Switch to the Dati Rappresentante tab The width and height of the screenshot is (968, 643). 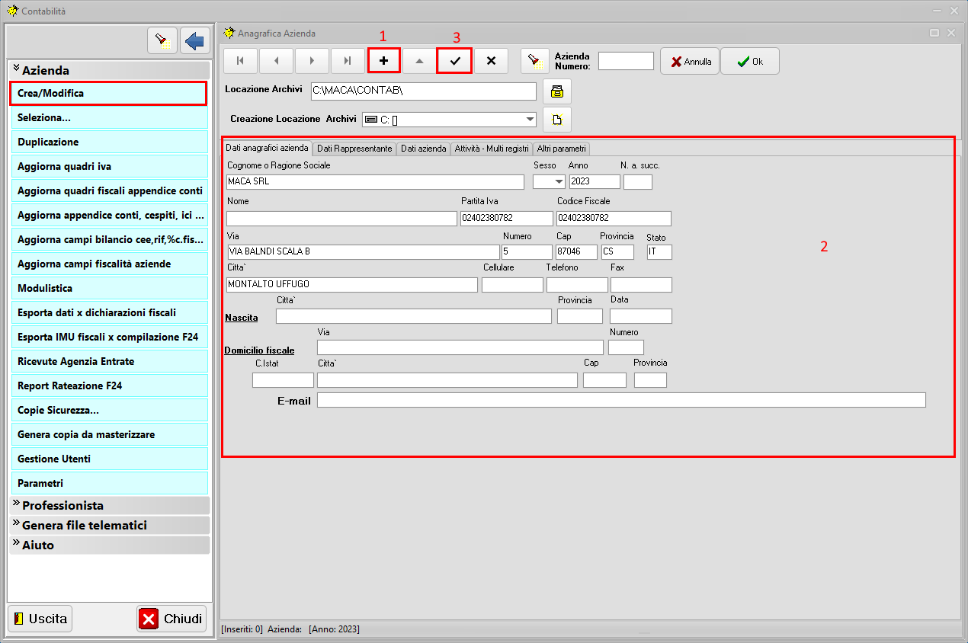(354, 149)
